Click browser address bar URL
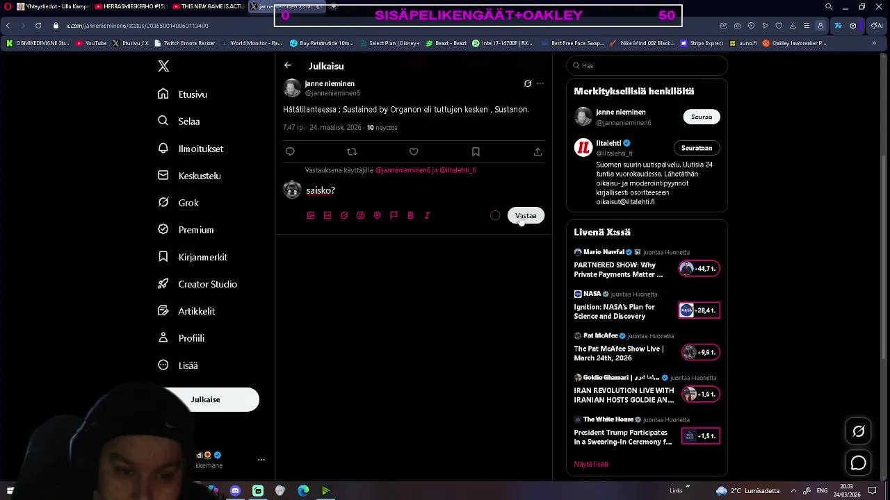 pyautogui.click(x=137, y=26)
